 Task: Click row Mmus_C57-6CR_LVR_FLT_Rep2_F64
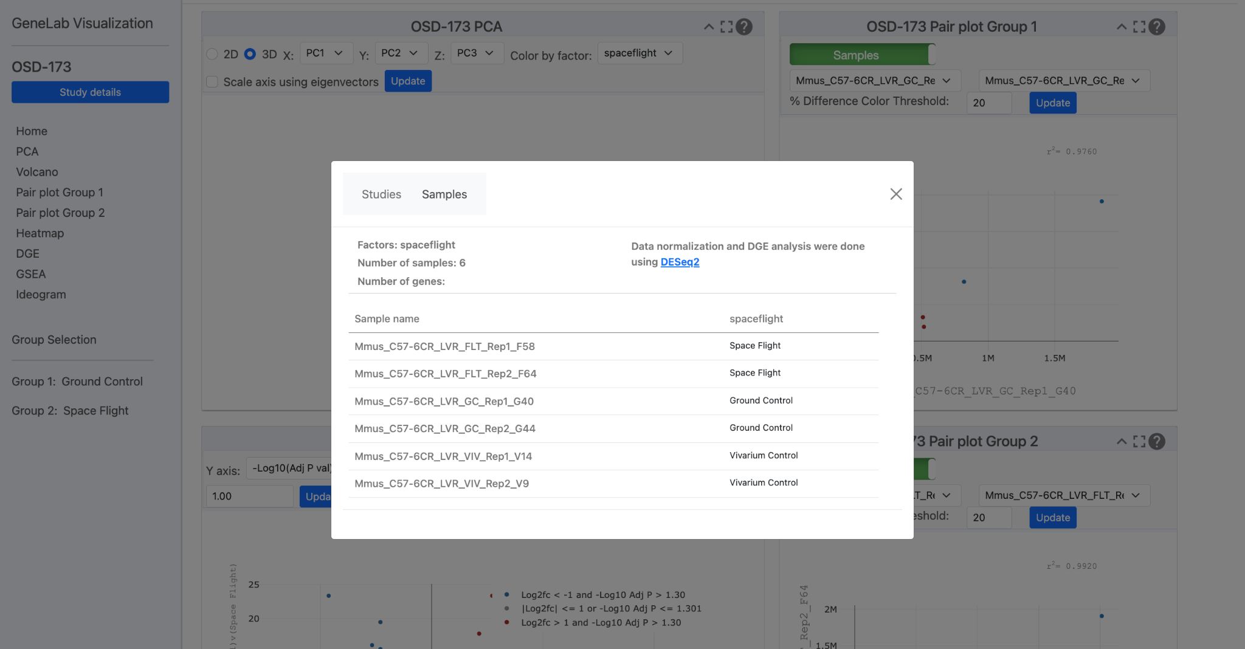pyautogui.click(x=613, y=374)
